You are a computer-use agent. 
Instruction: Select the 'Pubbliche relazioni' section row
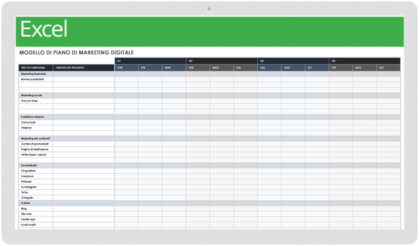pyautogui.click(x=209, y=117)
